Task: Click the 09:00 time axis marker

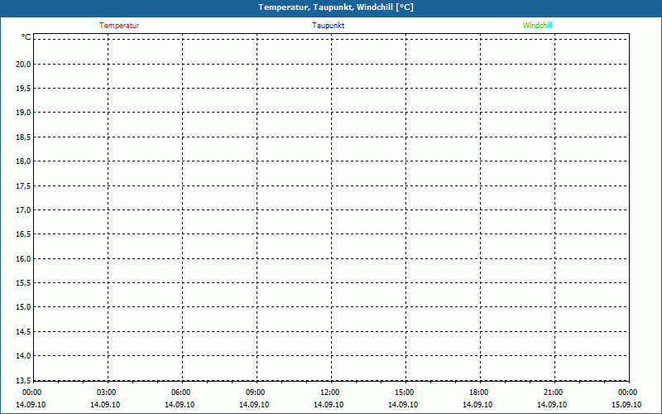Action: pos(256,392)
